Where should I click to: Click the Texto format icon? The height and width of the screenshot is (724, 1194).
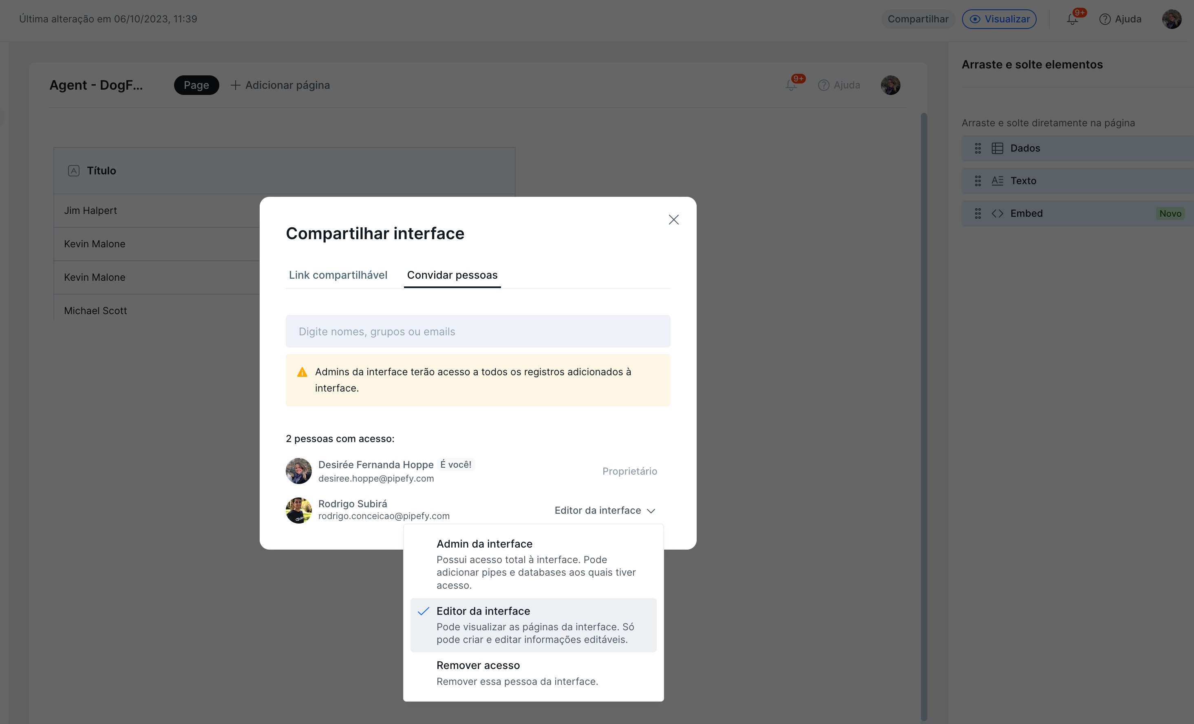pos(997,180)
